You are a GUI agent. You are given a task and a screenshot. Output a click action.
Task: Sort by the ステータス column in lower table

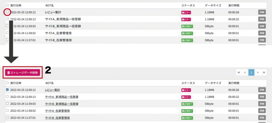[188, 83]
